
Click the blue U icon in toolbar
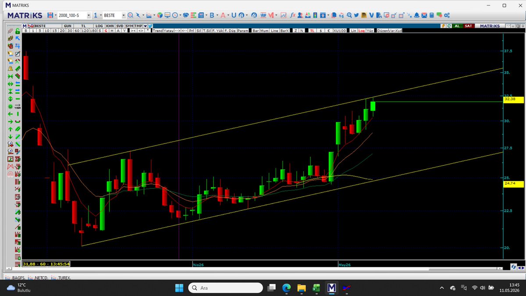click(234, 15)
